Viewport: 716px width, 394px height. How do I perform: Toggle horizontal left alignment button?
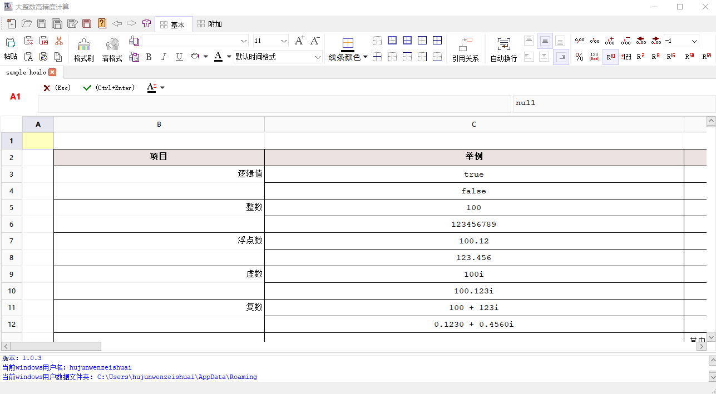tap(529, 57)
